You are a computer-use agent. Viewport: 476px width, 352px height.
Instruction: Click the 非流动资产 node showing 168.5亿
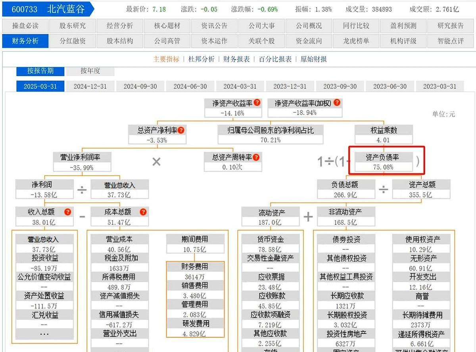[346, 217]
